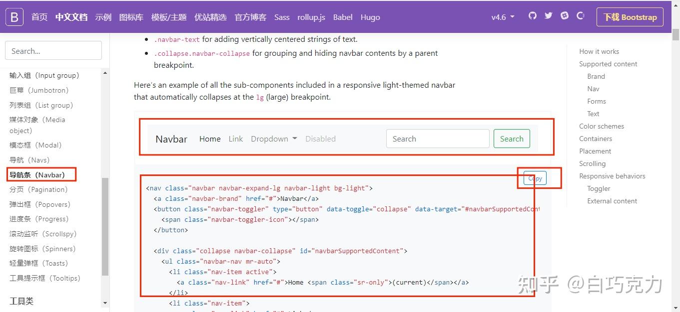
Task: Copy the navbar code with the Copy button
Action: click(534, 178)
